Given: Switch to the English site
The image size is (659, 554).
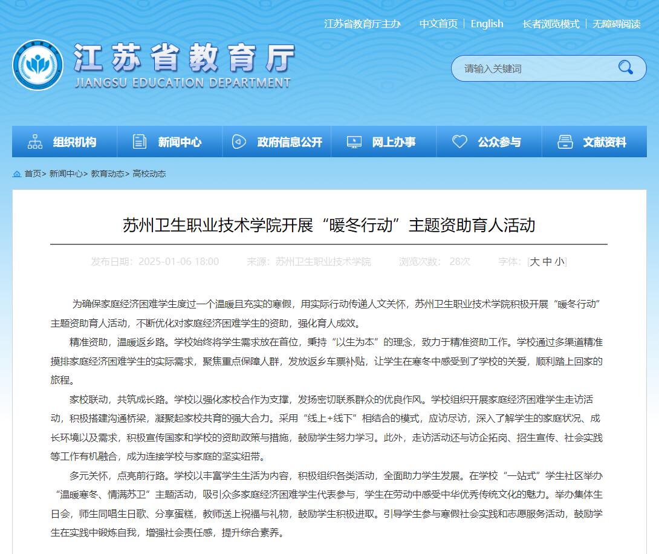Looking at the screenshot, I should [x=487, y=24].
